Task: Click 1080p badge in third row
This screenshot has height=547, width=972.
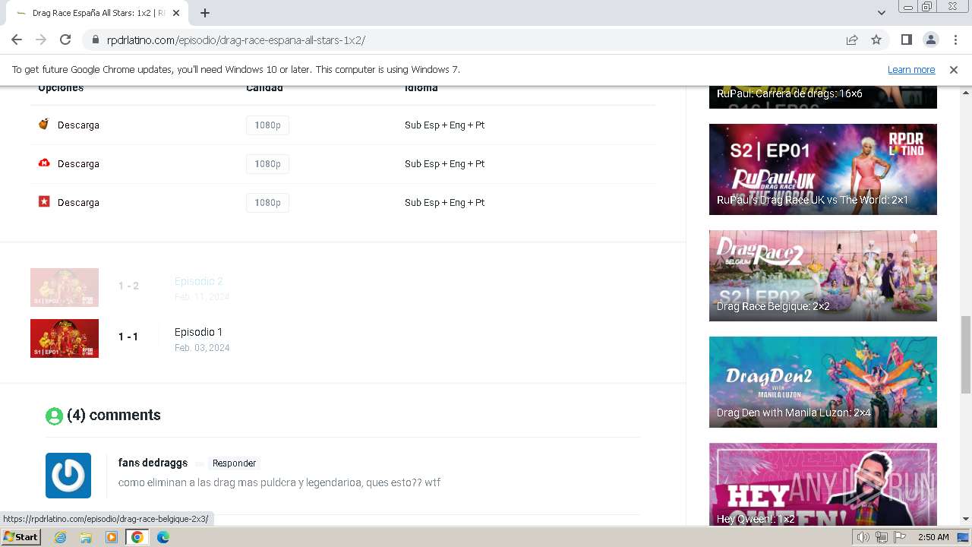Action: click(x=267, y=203)
